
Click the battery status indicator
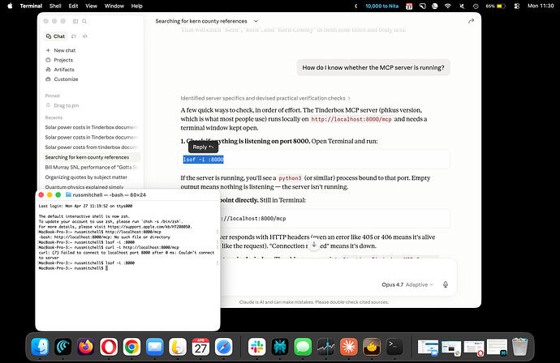tap(496, 6)
